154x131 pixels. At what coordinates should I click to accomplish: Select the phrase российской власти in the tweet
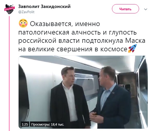(x=49, y=41)
